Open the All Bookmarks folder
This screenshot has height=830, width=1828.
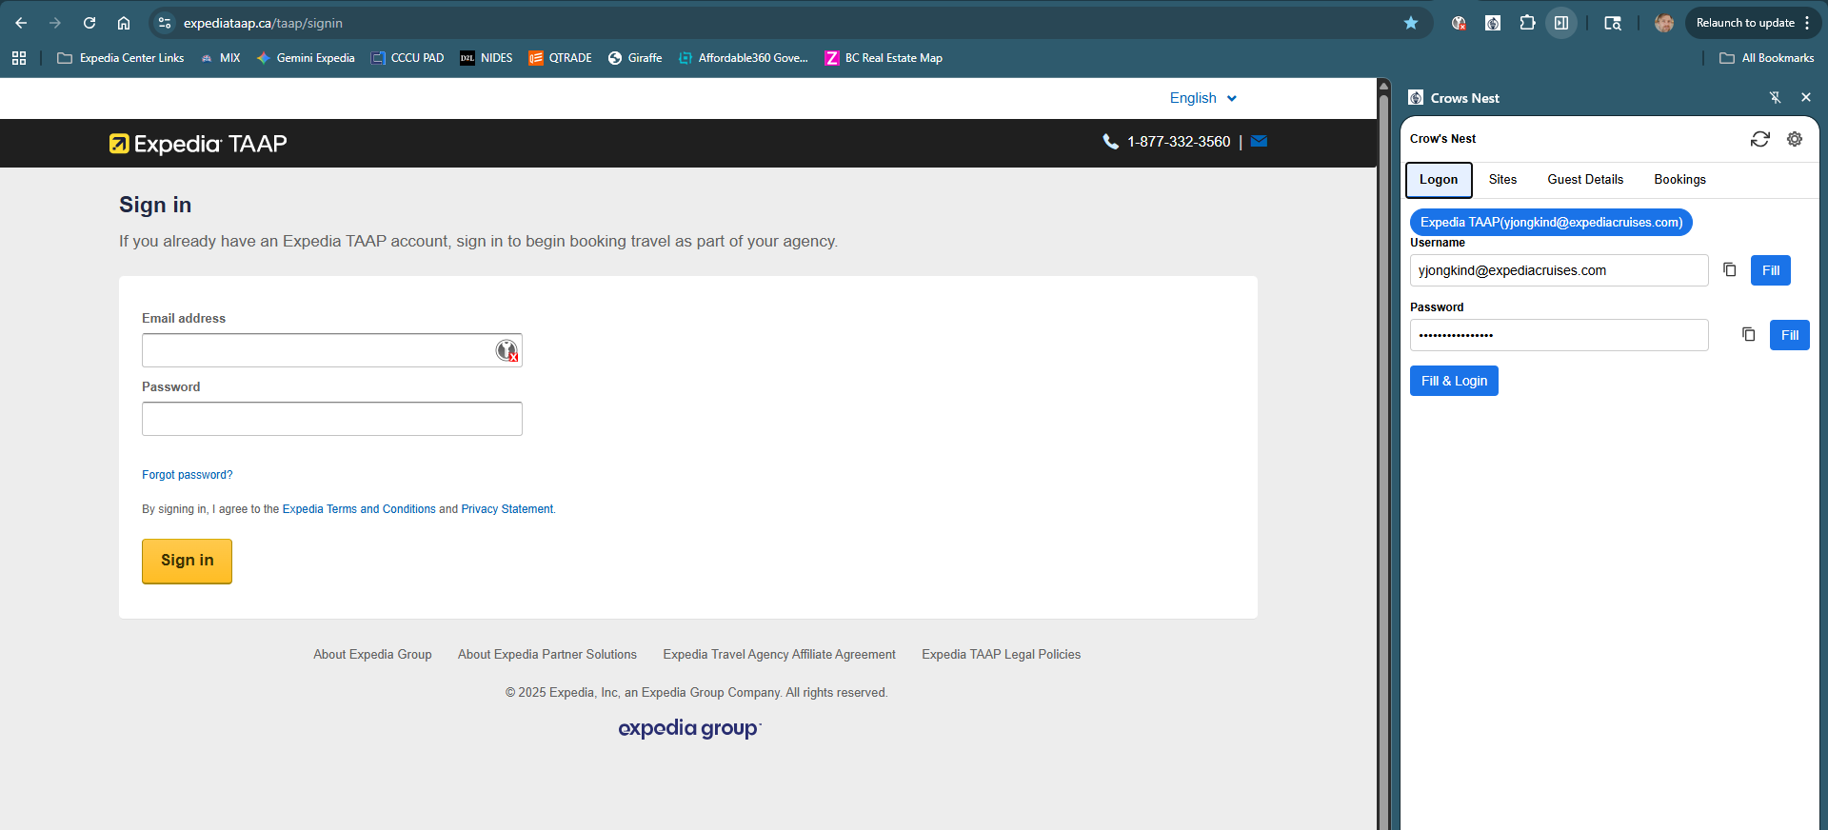point(1767,58)
